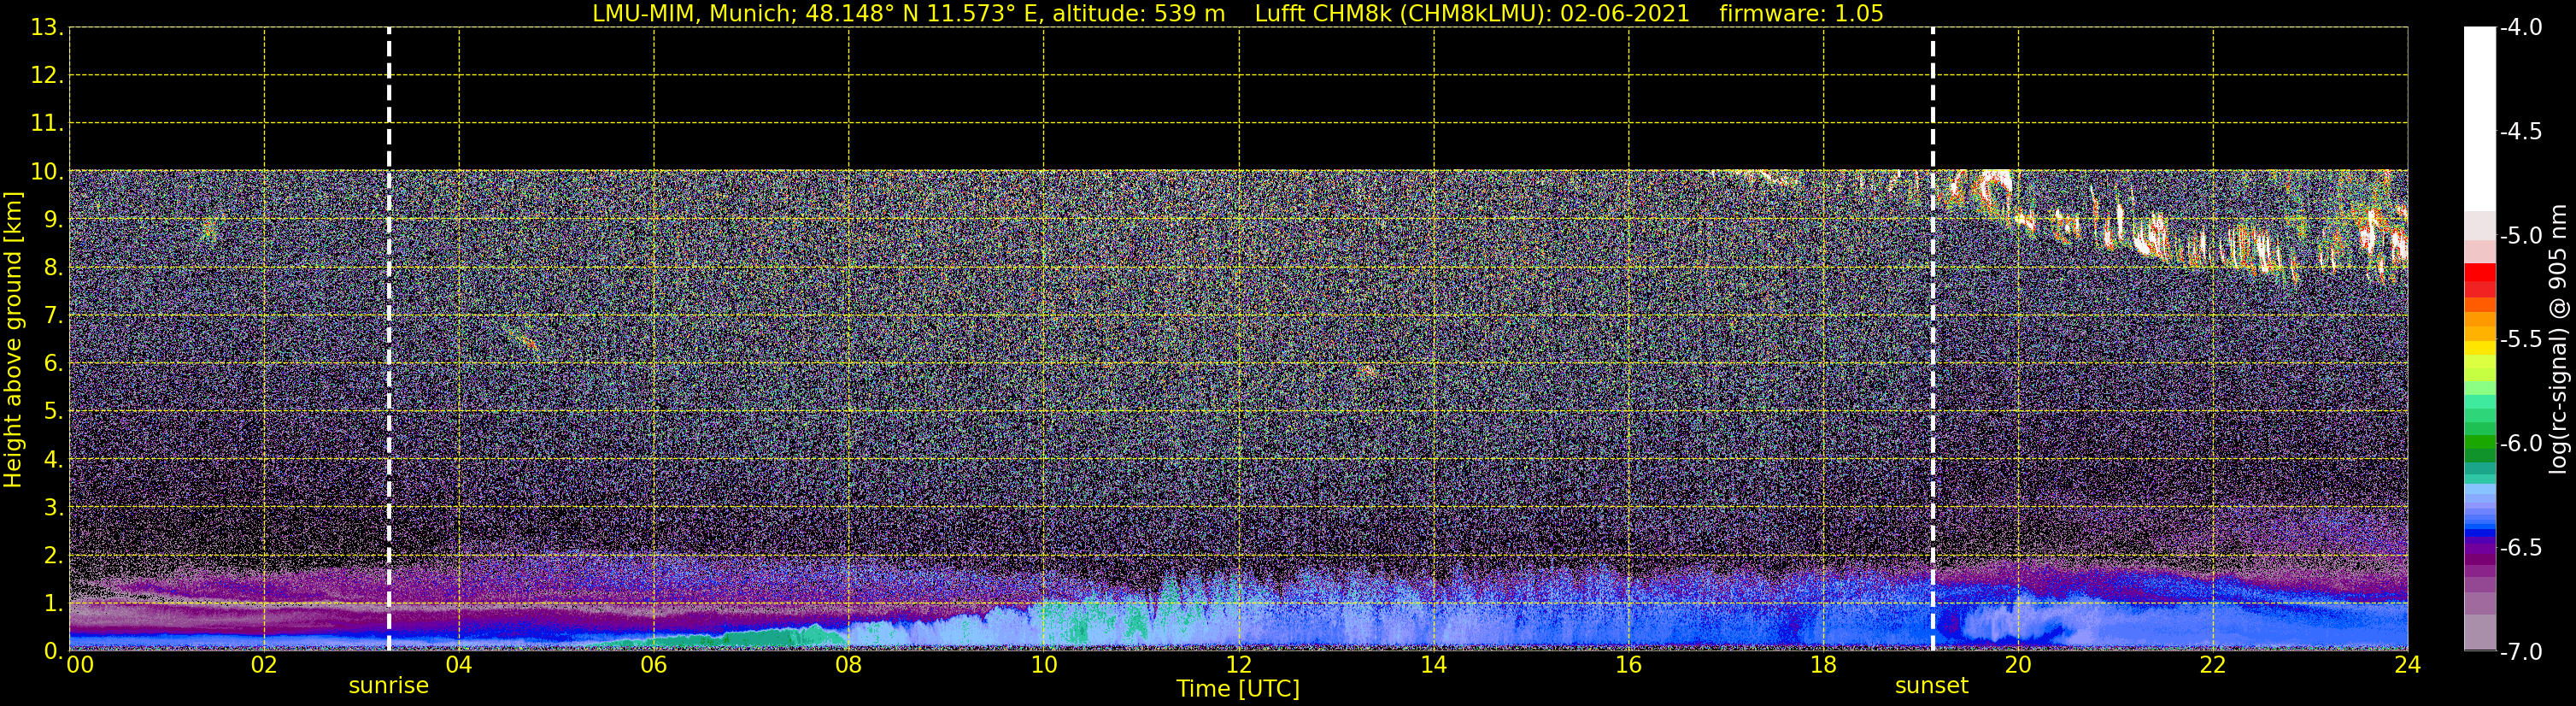This screenshot has height=706, width=2576.
Task: Click the "-7.0" colorbar tick label
Action: [2520, 652]
